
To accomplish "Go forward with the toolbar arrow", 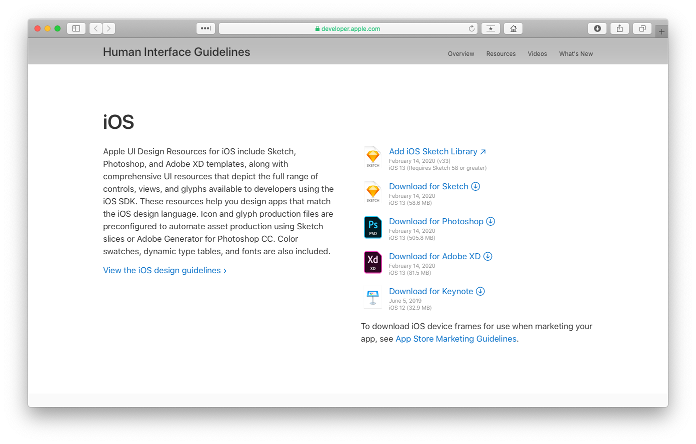I will coord(109,28).
